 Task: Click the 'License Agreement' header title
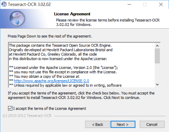coord(72,14)
